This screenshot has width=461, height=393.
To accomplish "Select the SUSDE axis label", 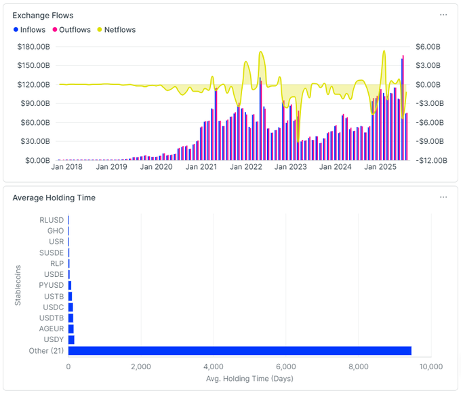I will (x=52, y=252).
